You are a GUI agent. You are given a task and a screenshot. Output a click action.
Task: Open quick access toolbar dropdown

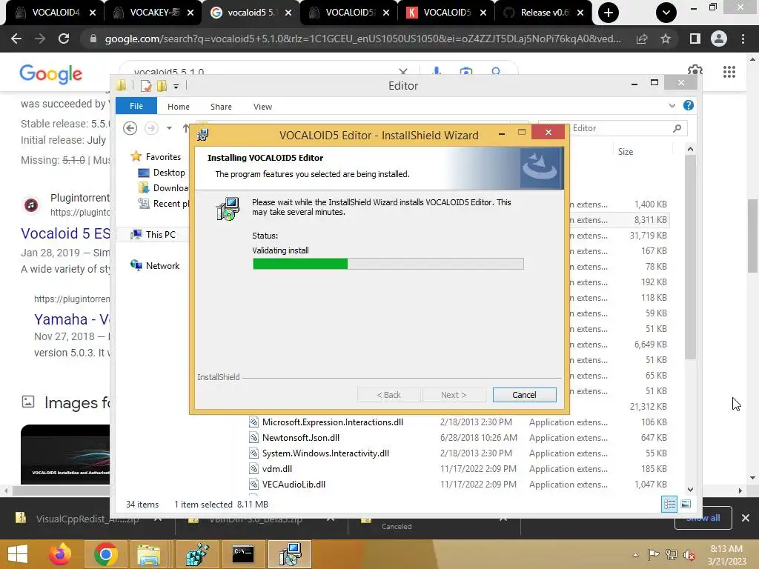176,87
